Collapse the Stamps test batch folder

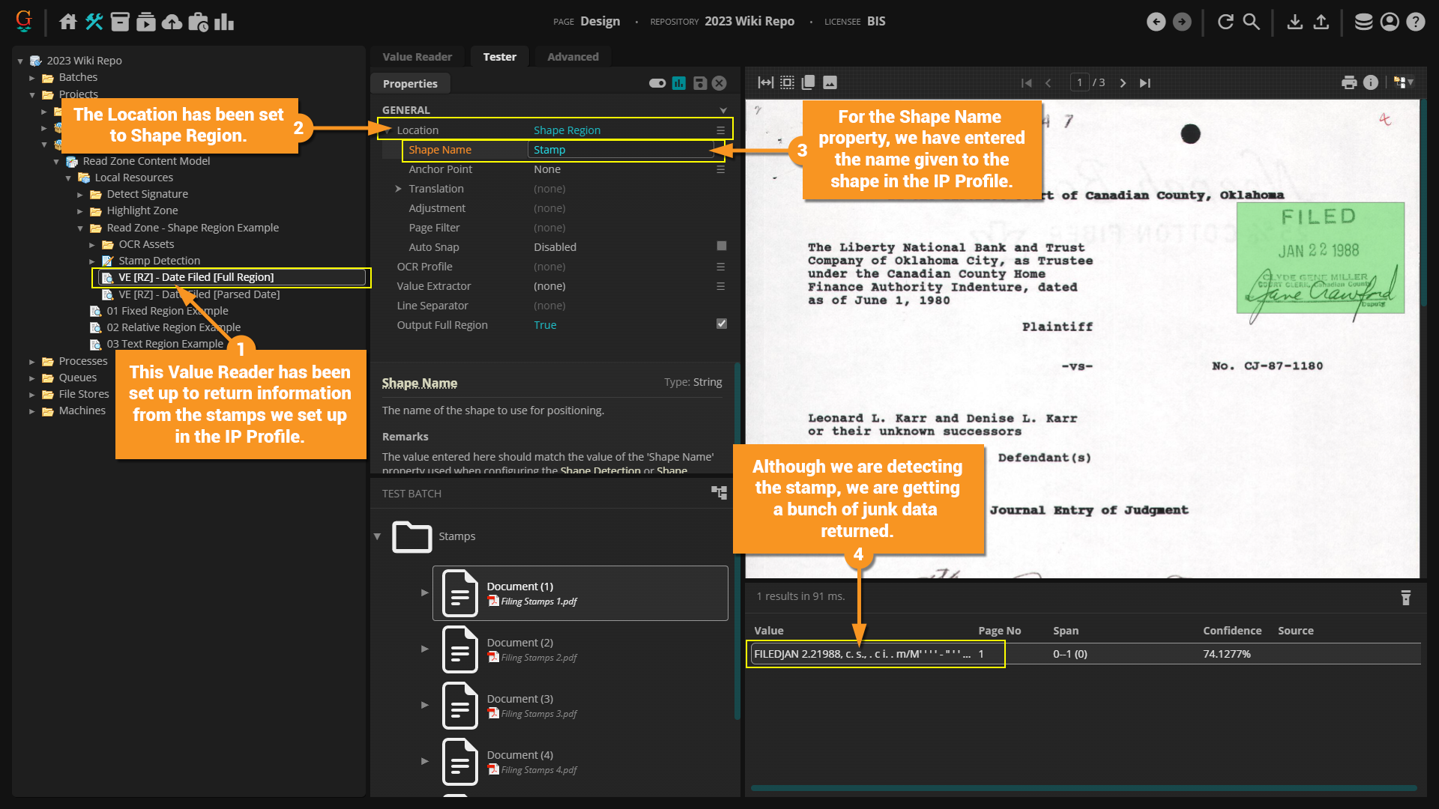[378, 536]
